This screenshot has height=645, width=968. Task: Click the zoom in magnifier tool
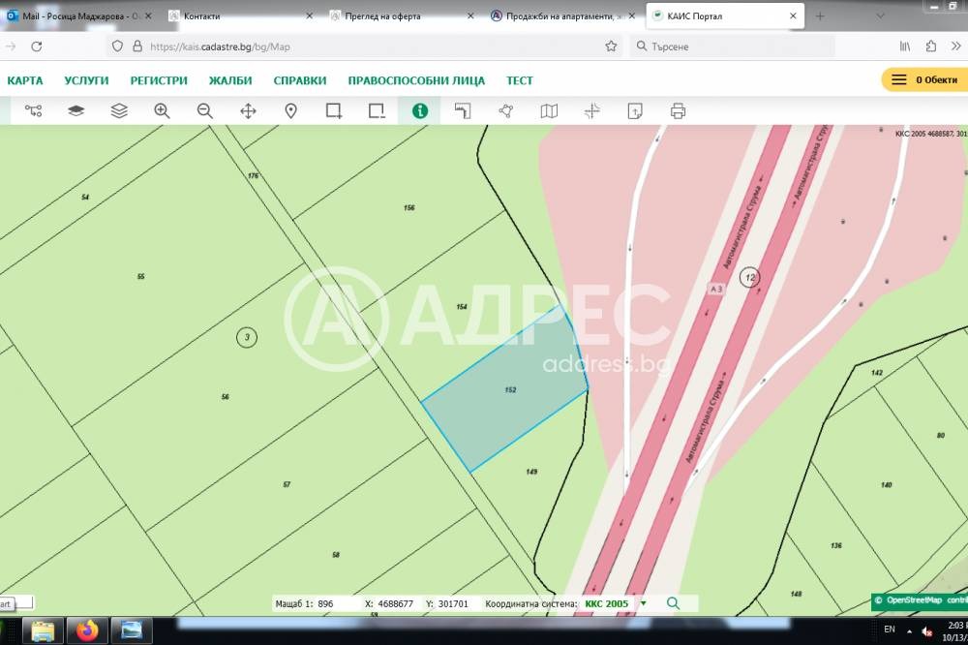162,111
